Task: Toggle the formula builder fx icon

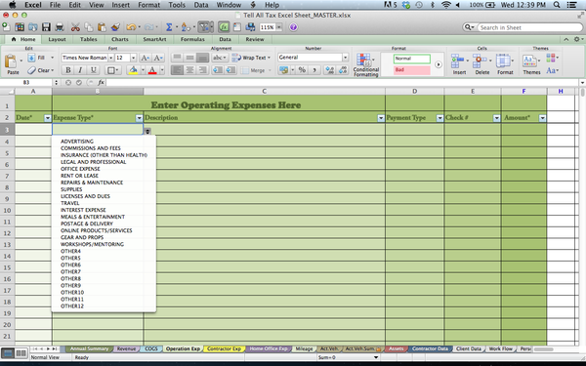Action: [224, 27]
